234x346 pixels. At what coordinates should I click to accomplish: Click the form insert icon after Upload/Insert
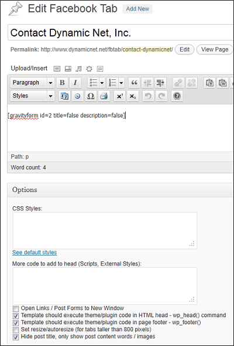click(x=100, y=69)
